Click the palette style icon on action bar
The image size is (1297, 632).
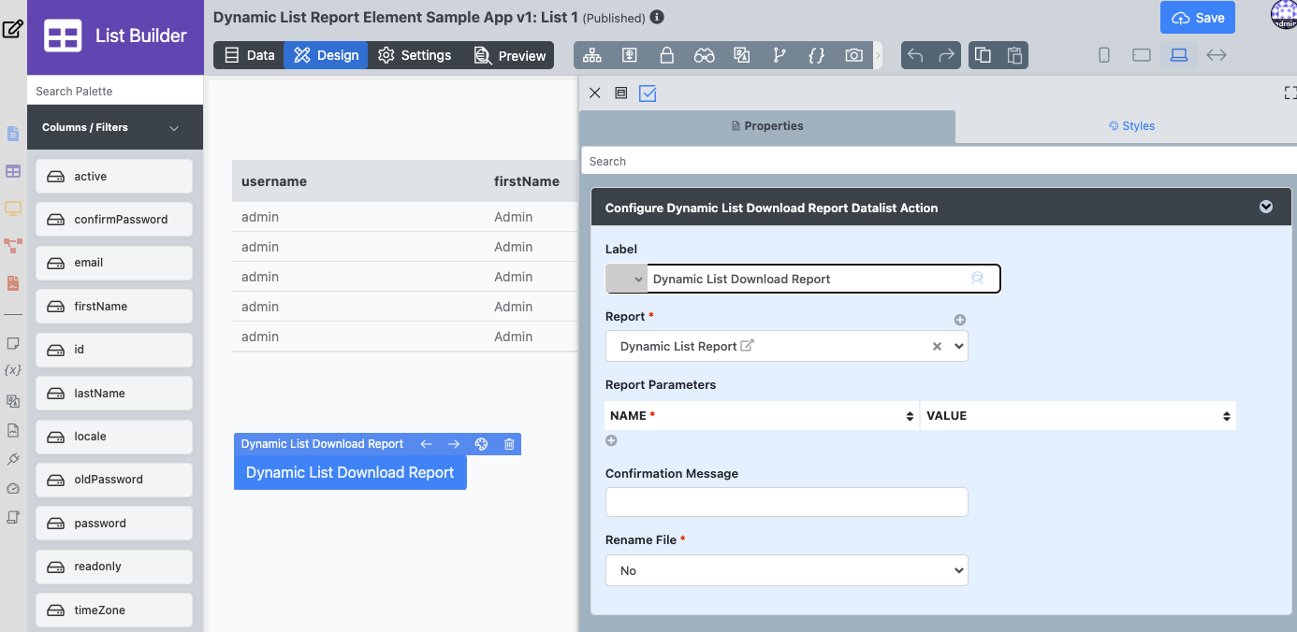point(481,444)
